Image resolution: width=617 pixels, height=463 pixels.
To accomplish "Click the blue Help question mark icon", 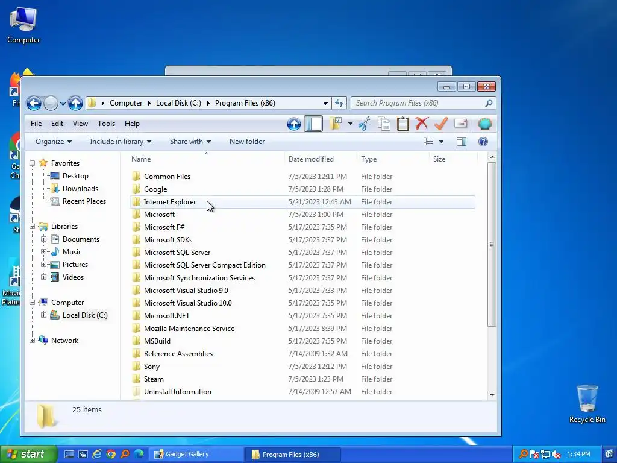I will click(x=483, y=142).
